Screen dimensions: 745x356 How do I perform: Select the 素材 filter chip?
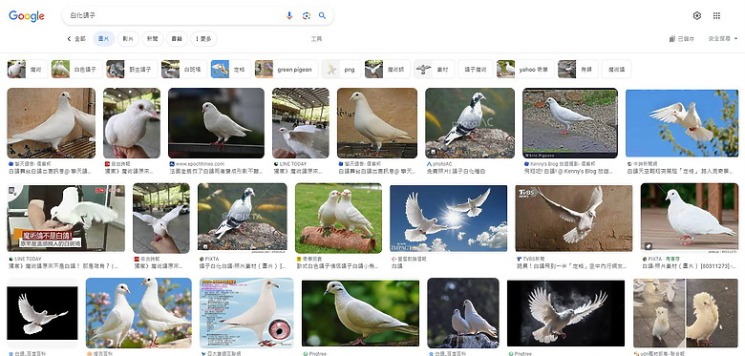click(x=434, y=70)
